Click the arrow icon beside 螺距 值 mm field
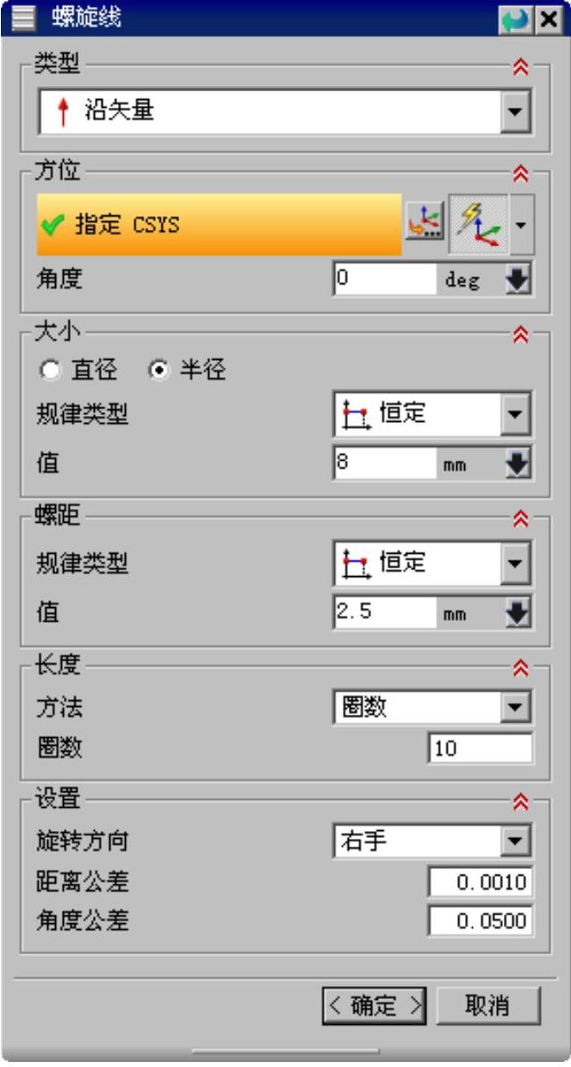The height and width of the screenshot is (1067, 571). click(x=519, y=613)
